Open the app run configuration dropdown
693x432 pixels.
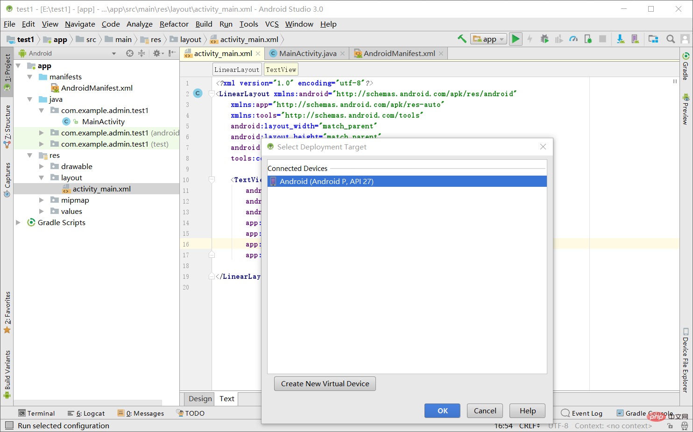tap(488, 39)
